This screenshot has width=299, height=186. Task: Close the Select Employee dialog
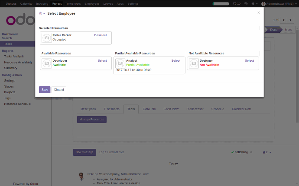(259, 13)
